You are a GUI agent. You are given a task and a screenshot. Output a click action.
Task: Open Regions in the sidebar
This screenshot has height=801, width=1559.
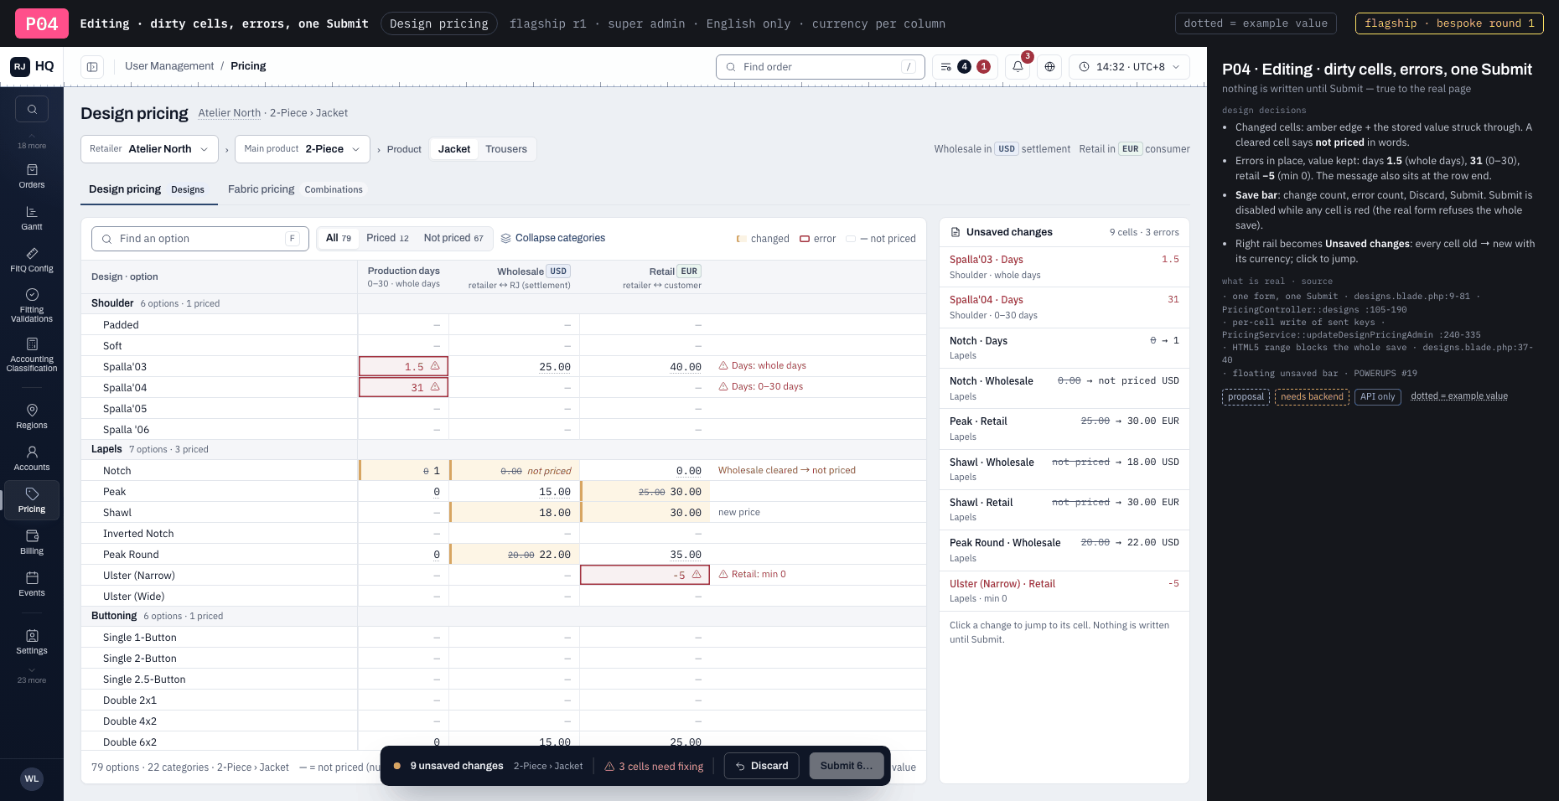click(32, 416)
